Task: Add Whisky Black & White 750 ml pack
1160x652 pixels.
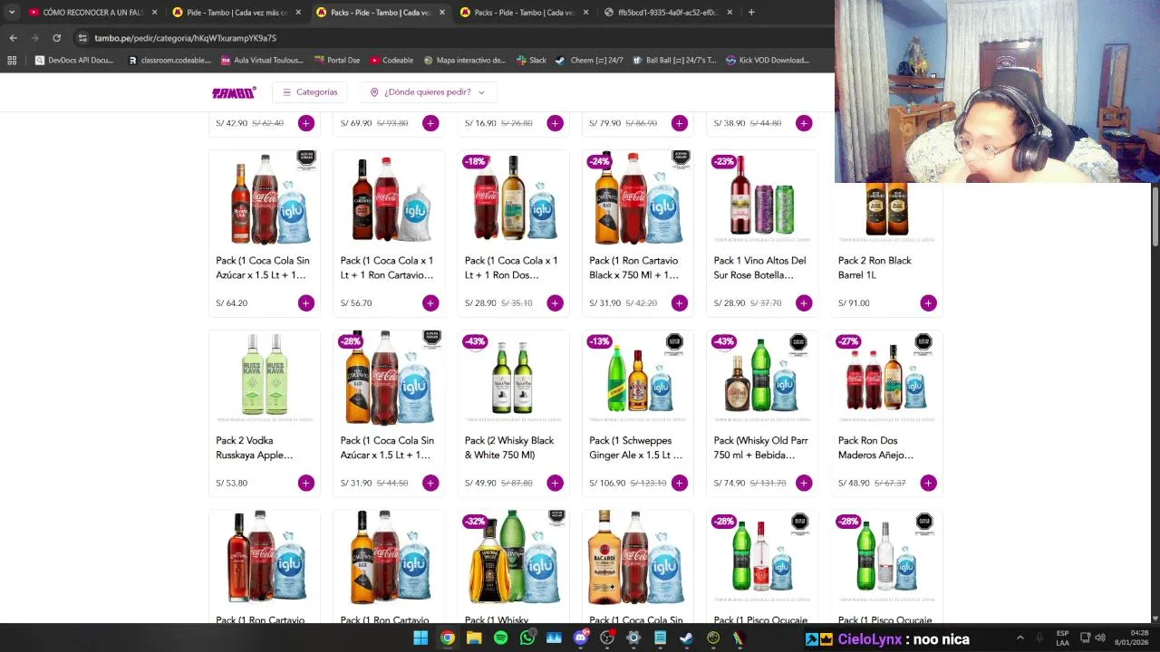Action: click(555, 484)
